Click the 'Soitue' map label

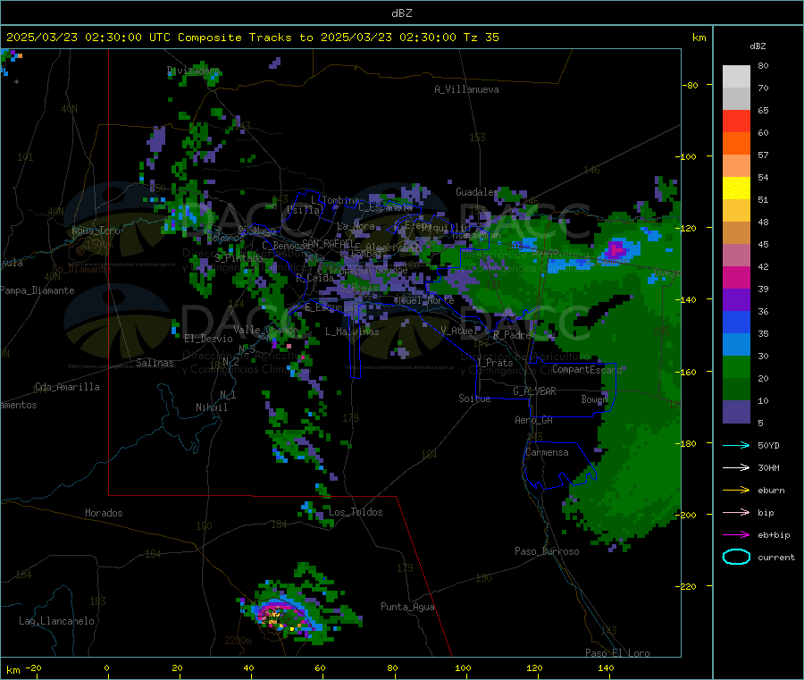[x=474, y=399]
